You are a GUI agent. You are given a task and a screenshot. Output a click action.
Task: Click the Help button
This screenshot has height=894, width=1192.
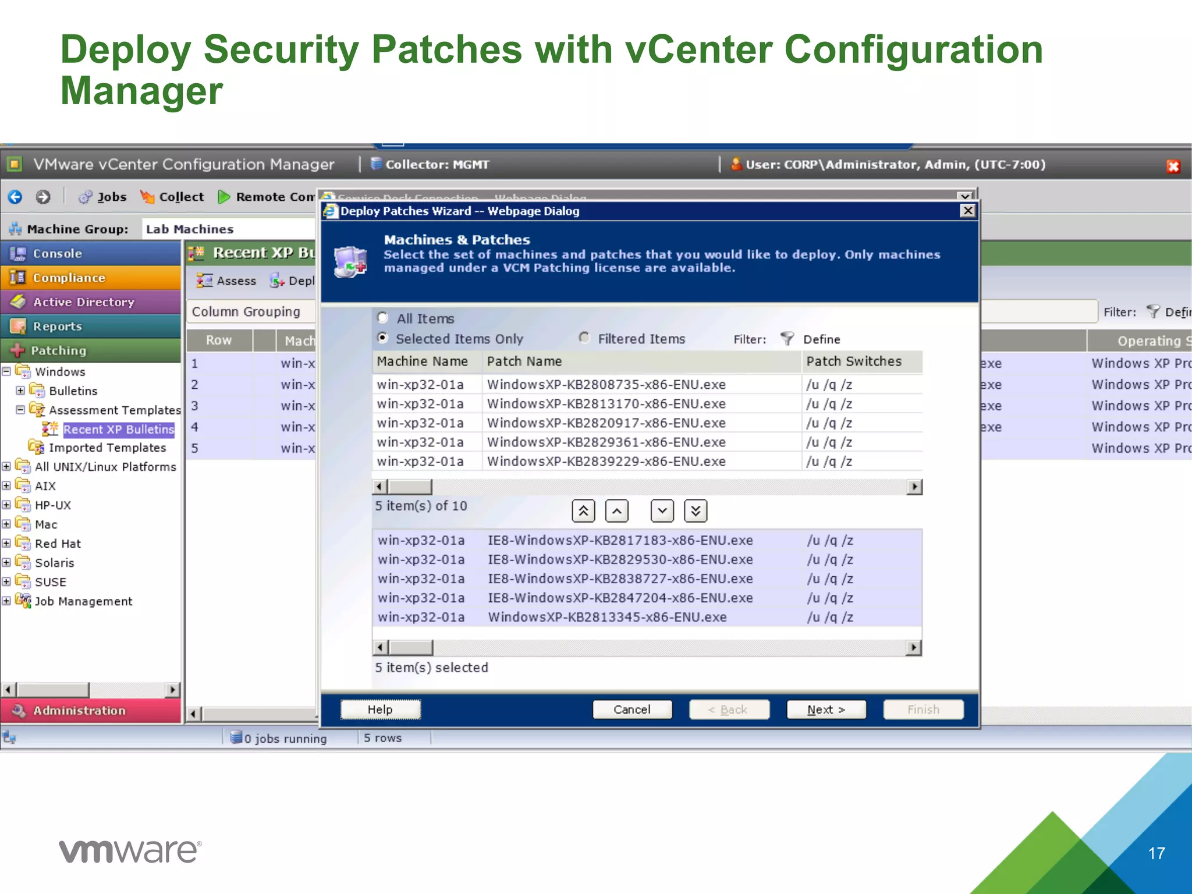(380, 709)
